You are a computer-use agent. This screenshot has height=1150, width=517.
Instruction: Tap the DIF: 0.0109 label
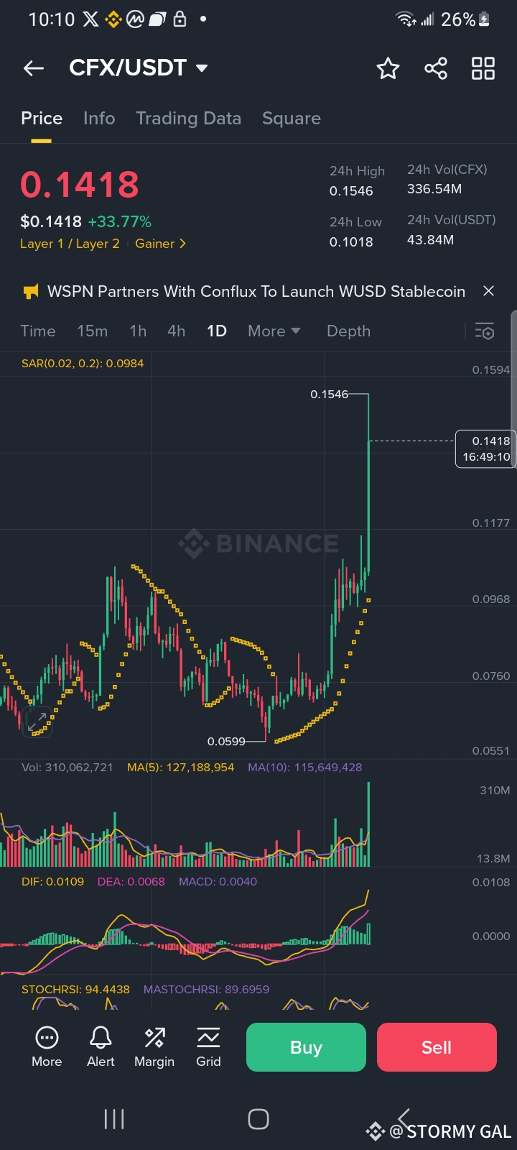[x=52, y=881]
